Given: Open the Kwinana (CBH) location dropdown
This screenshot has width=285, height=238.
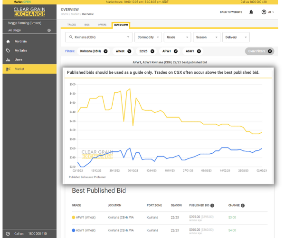Looking at the screenshot, I should [99, 37].
